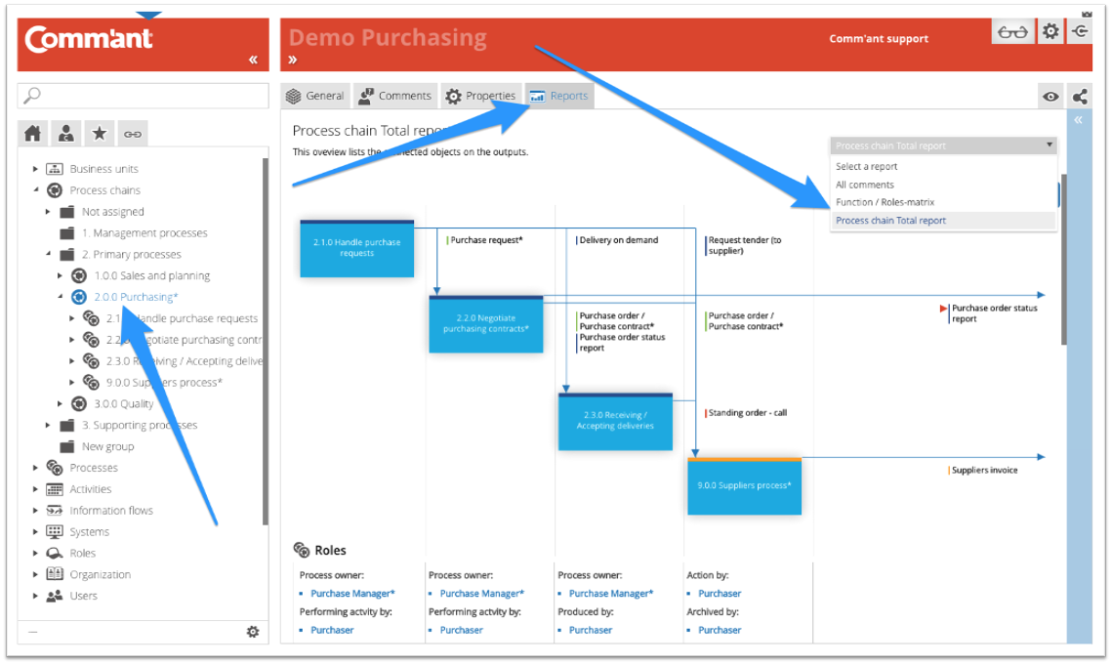
Task: Choose 'Select a report' option
Action: pos(943,166)
